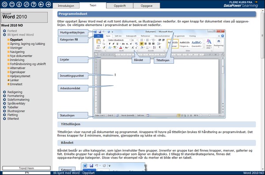
Task: Expand the Sideformatering chapter arrow
Action: (x=4, y=100)
